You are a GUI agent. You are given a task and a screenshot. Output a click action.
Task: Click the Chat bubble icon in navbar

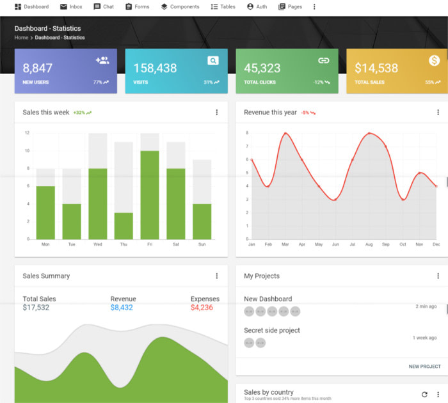point(97,6)
